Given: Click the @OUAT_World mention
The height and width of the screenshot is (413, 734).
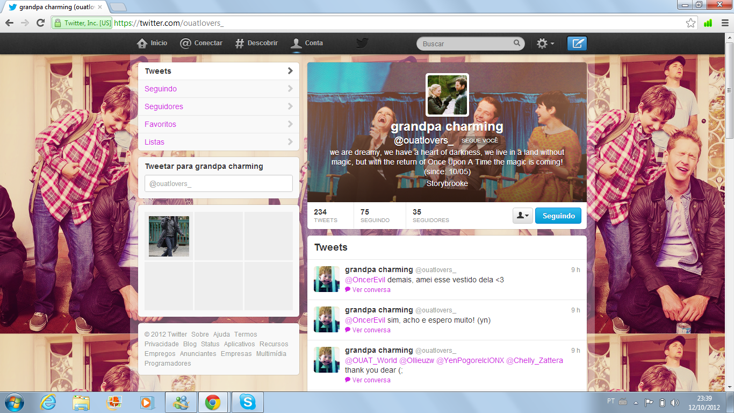Looking at the screenshot, I should pyautogui.click(x=371, y=360).
